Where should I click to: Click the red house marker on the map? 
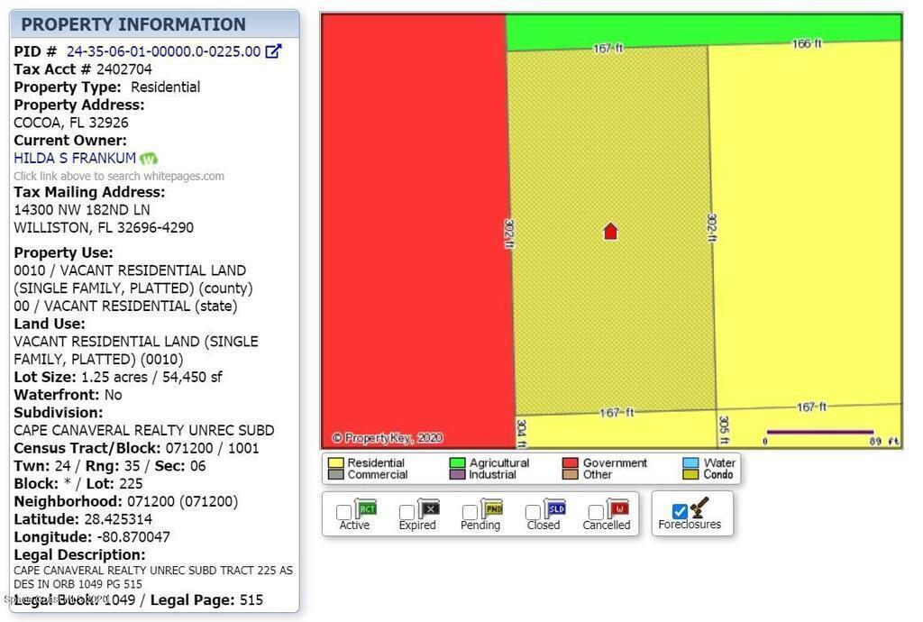[x=610, y=232]
